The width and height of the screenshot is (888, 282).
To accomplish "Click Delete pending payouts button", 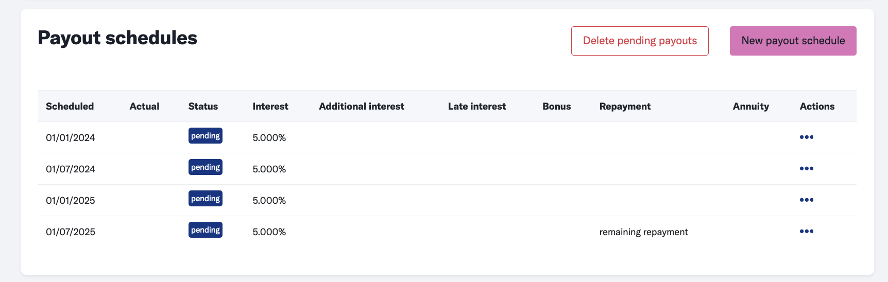I will point(640,41).
